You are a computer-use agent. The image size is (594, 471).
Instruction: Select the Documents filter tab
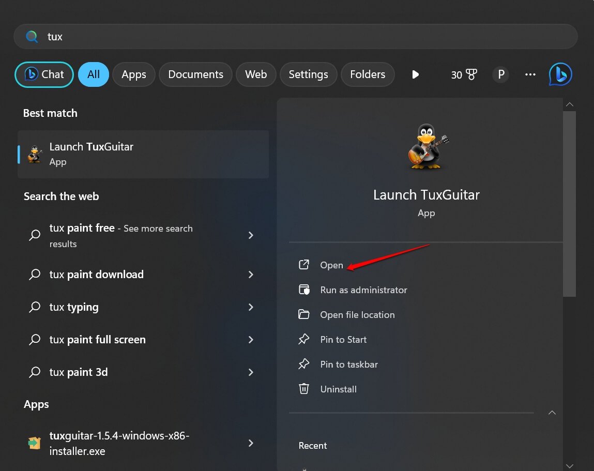[195, 74]
